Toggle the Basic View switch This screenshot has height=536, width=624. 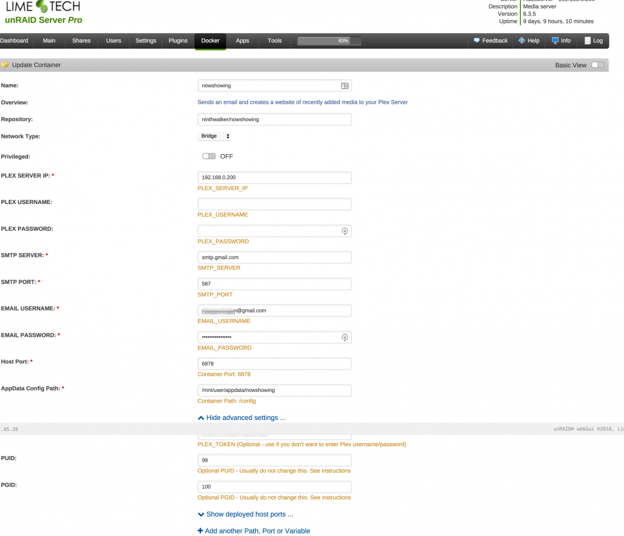pyautogui.click(x=597, y=65)
